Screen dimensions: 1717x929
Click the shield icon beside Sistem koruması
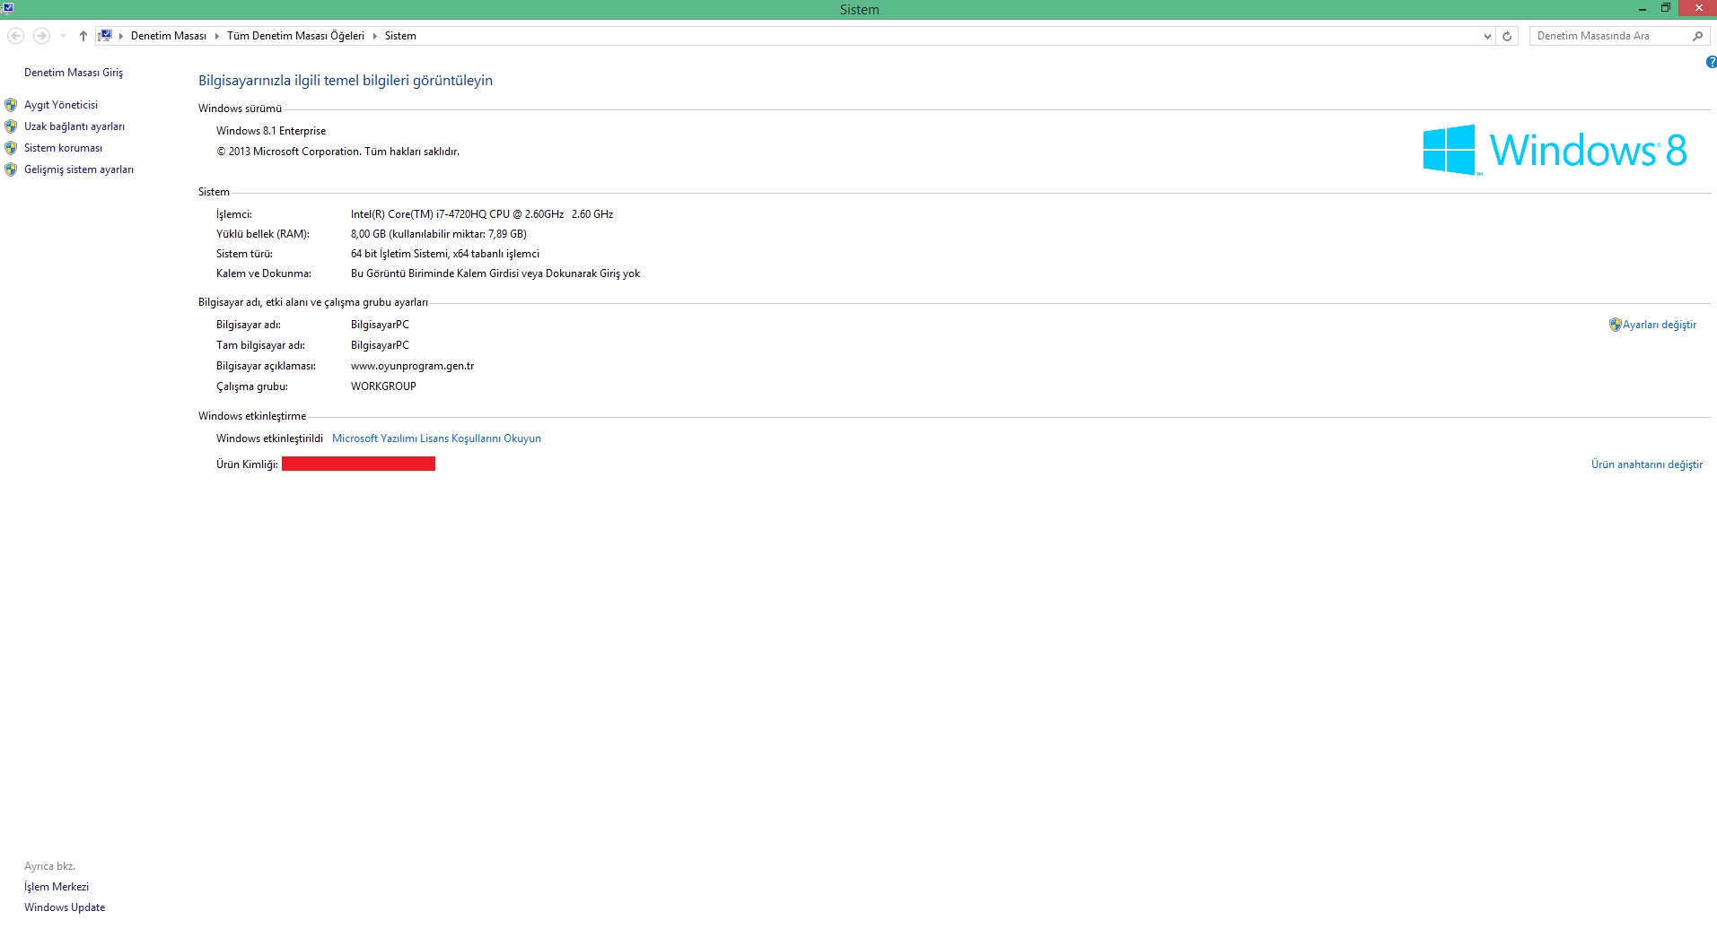[x=11, y=148]
